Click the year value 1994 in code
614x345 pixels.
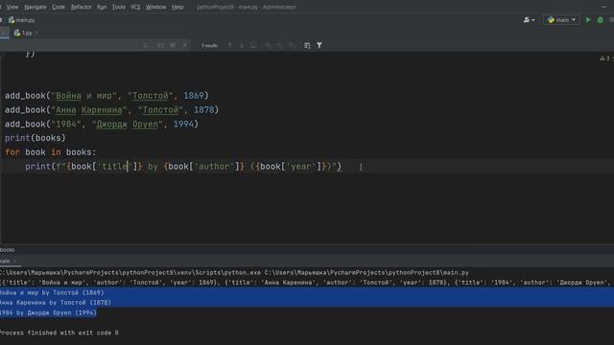pos(183,124)
